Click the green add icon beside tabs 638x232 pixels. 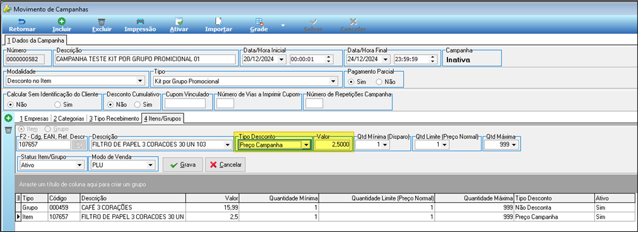coord(8,119)
